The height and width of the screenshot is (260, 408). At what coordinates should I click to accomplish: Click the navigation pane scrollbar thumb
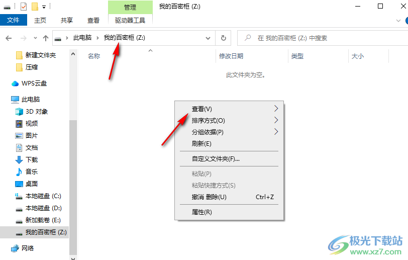click(x=73, y=188)
